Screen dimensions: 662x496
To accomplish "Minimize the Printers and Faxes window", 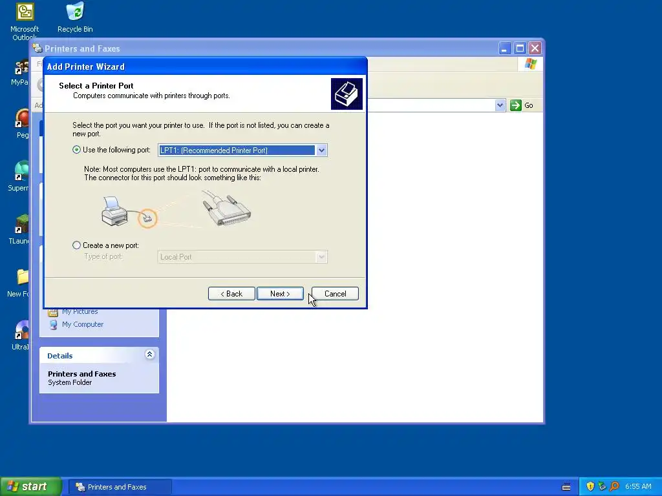I will pyautogui.click(x=504, y=48).
